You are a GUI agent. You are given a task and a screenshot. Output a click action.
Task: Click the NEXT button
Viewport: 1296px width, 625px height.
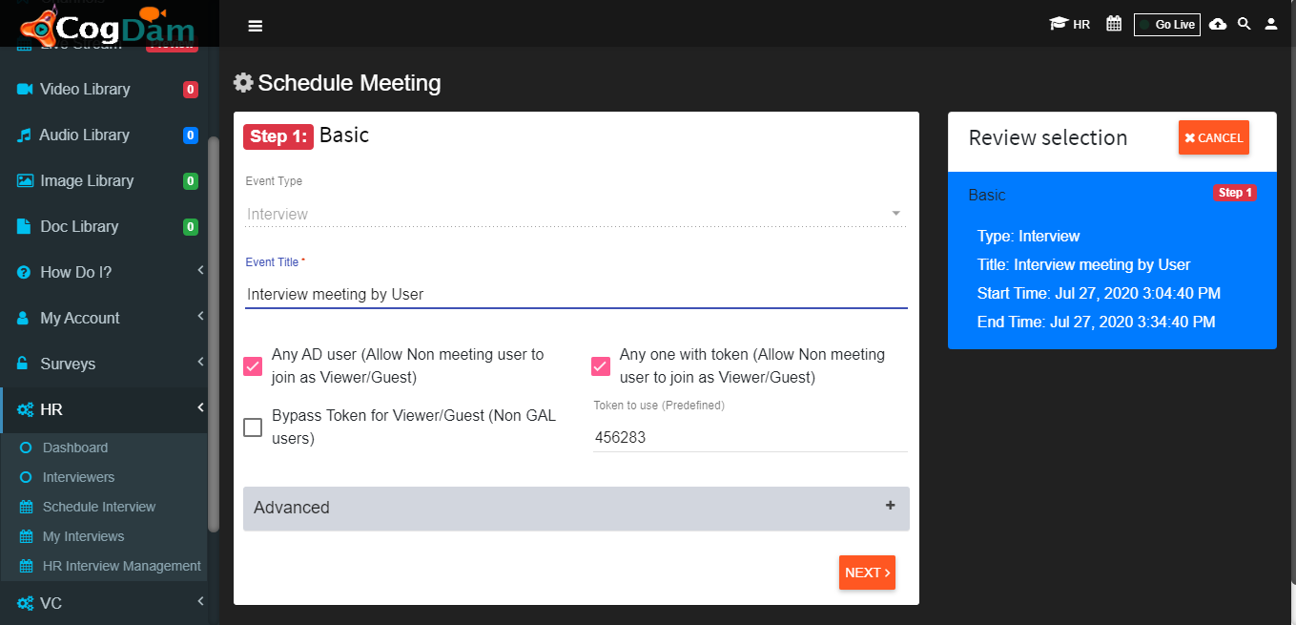click(x=867, y=573)
